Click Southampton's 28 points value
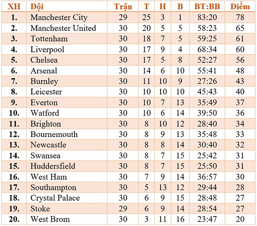257x226 pixels. (x=240, y=187)
